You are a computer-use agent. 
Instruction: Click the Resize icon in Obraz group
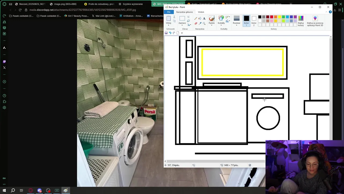pos(188,21)
